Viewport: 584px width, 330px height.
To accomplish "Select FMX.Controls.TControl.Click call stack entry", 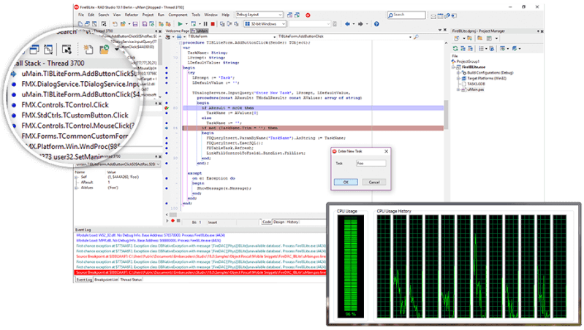I will [65, 105].
